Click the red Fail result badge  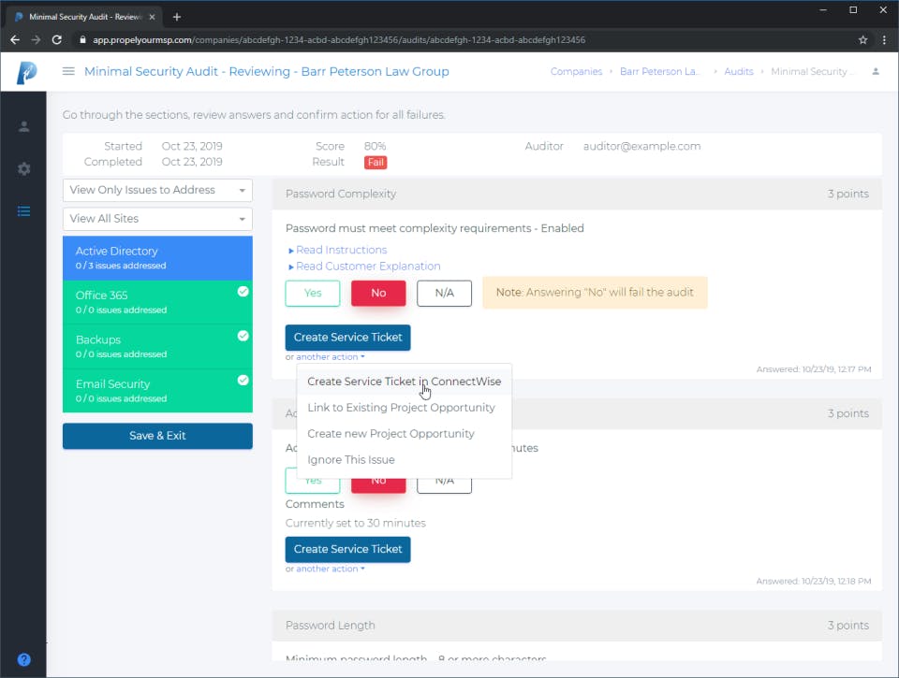coord(375,162)
